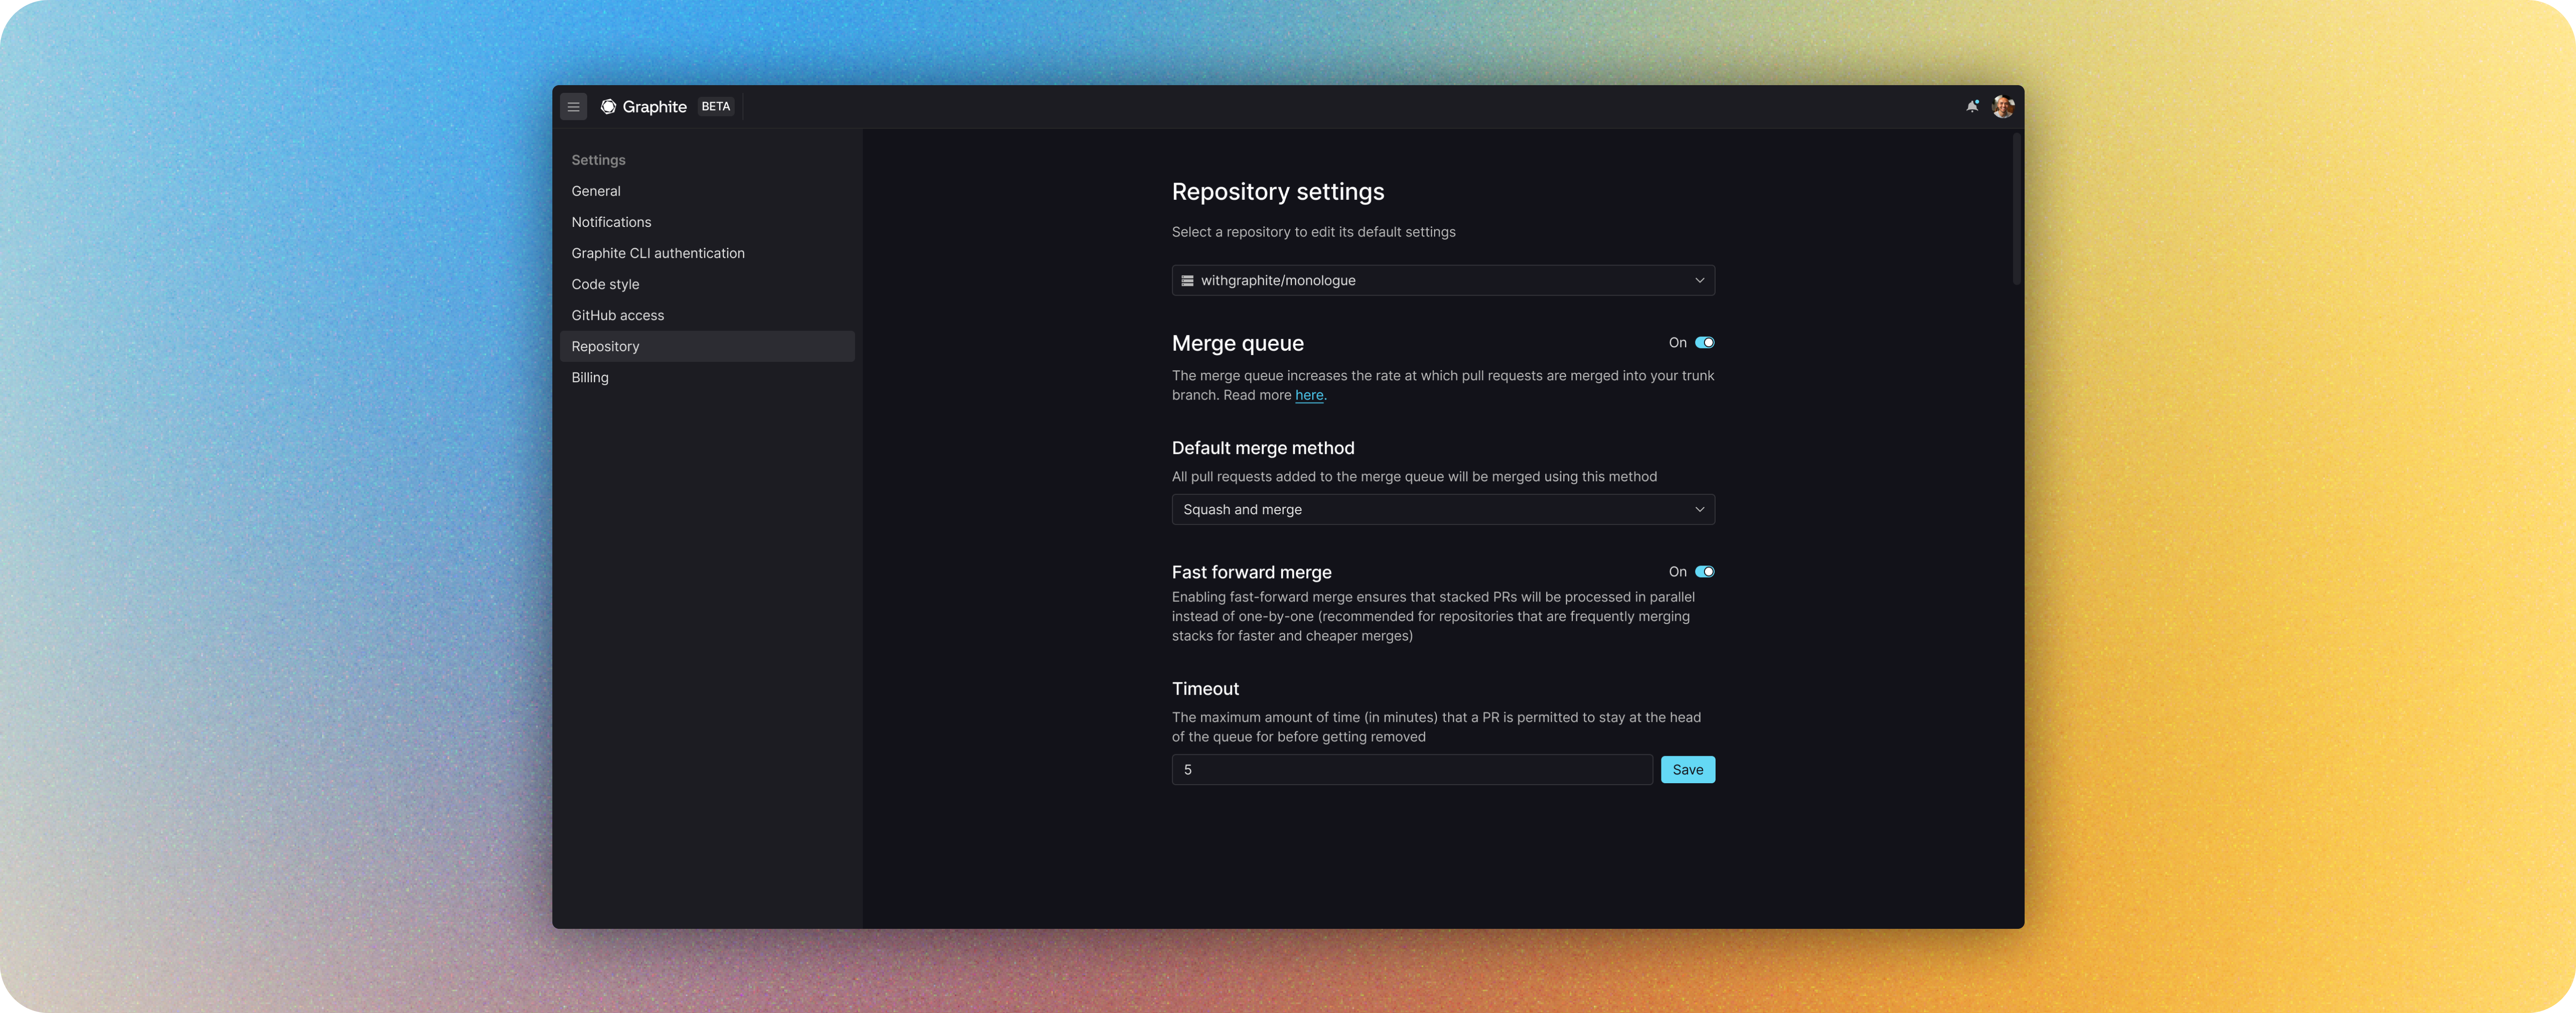Screen dimensions: 2576x1013
Task: Click the timeout minutes input field
Action: 1411,770
